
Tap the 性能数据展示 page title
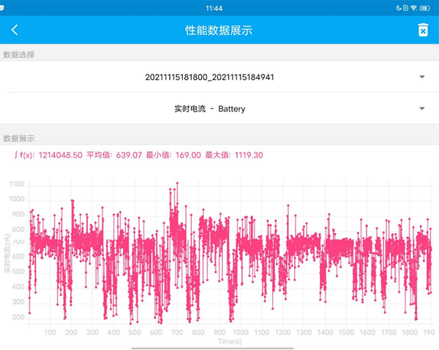(219, 30)
